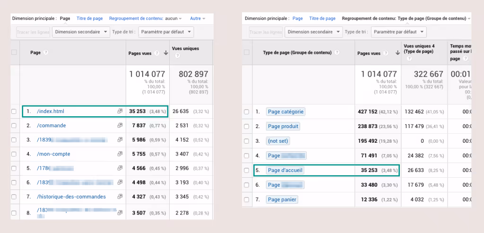Tick checkbox for Page panier row
The height and width of the screenshot is (233, 484).
pos(246,199)
